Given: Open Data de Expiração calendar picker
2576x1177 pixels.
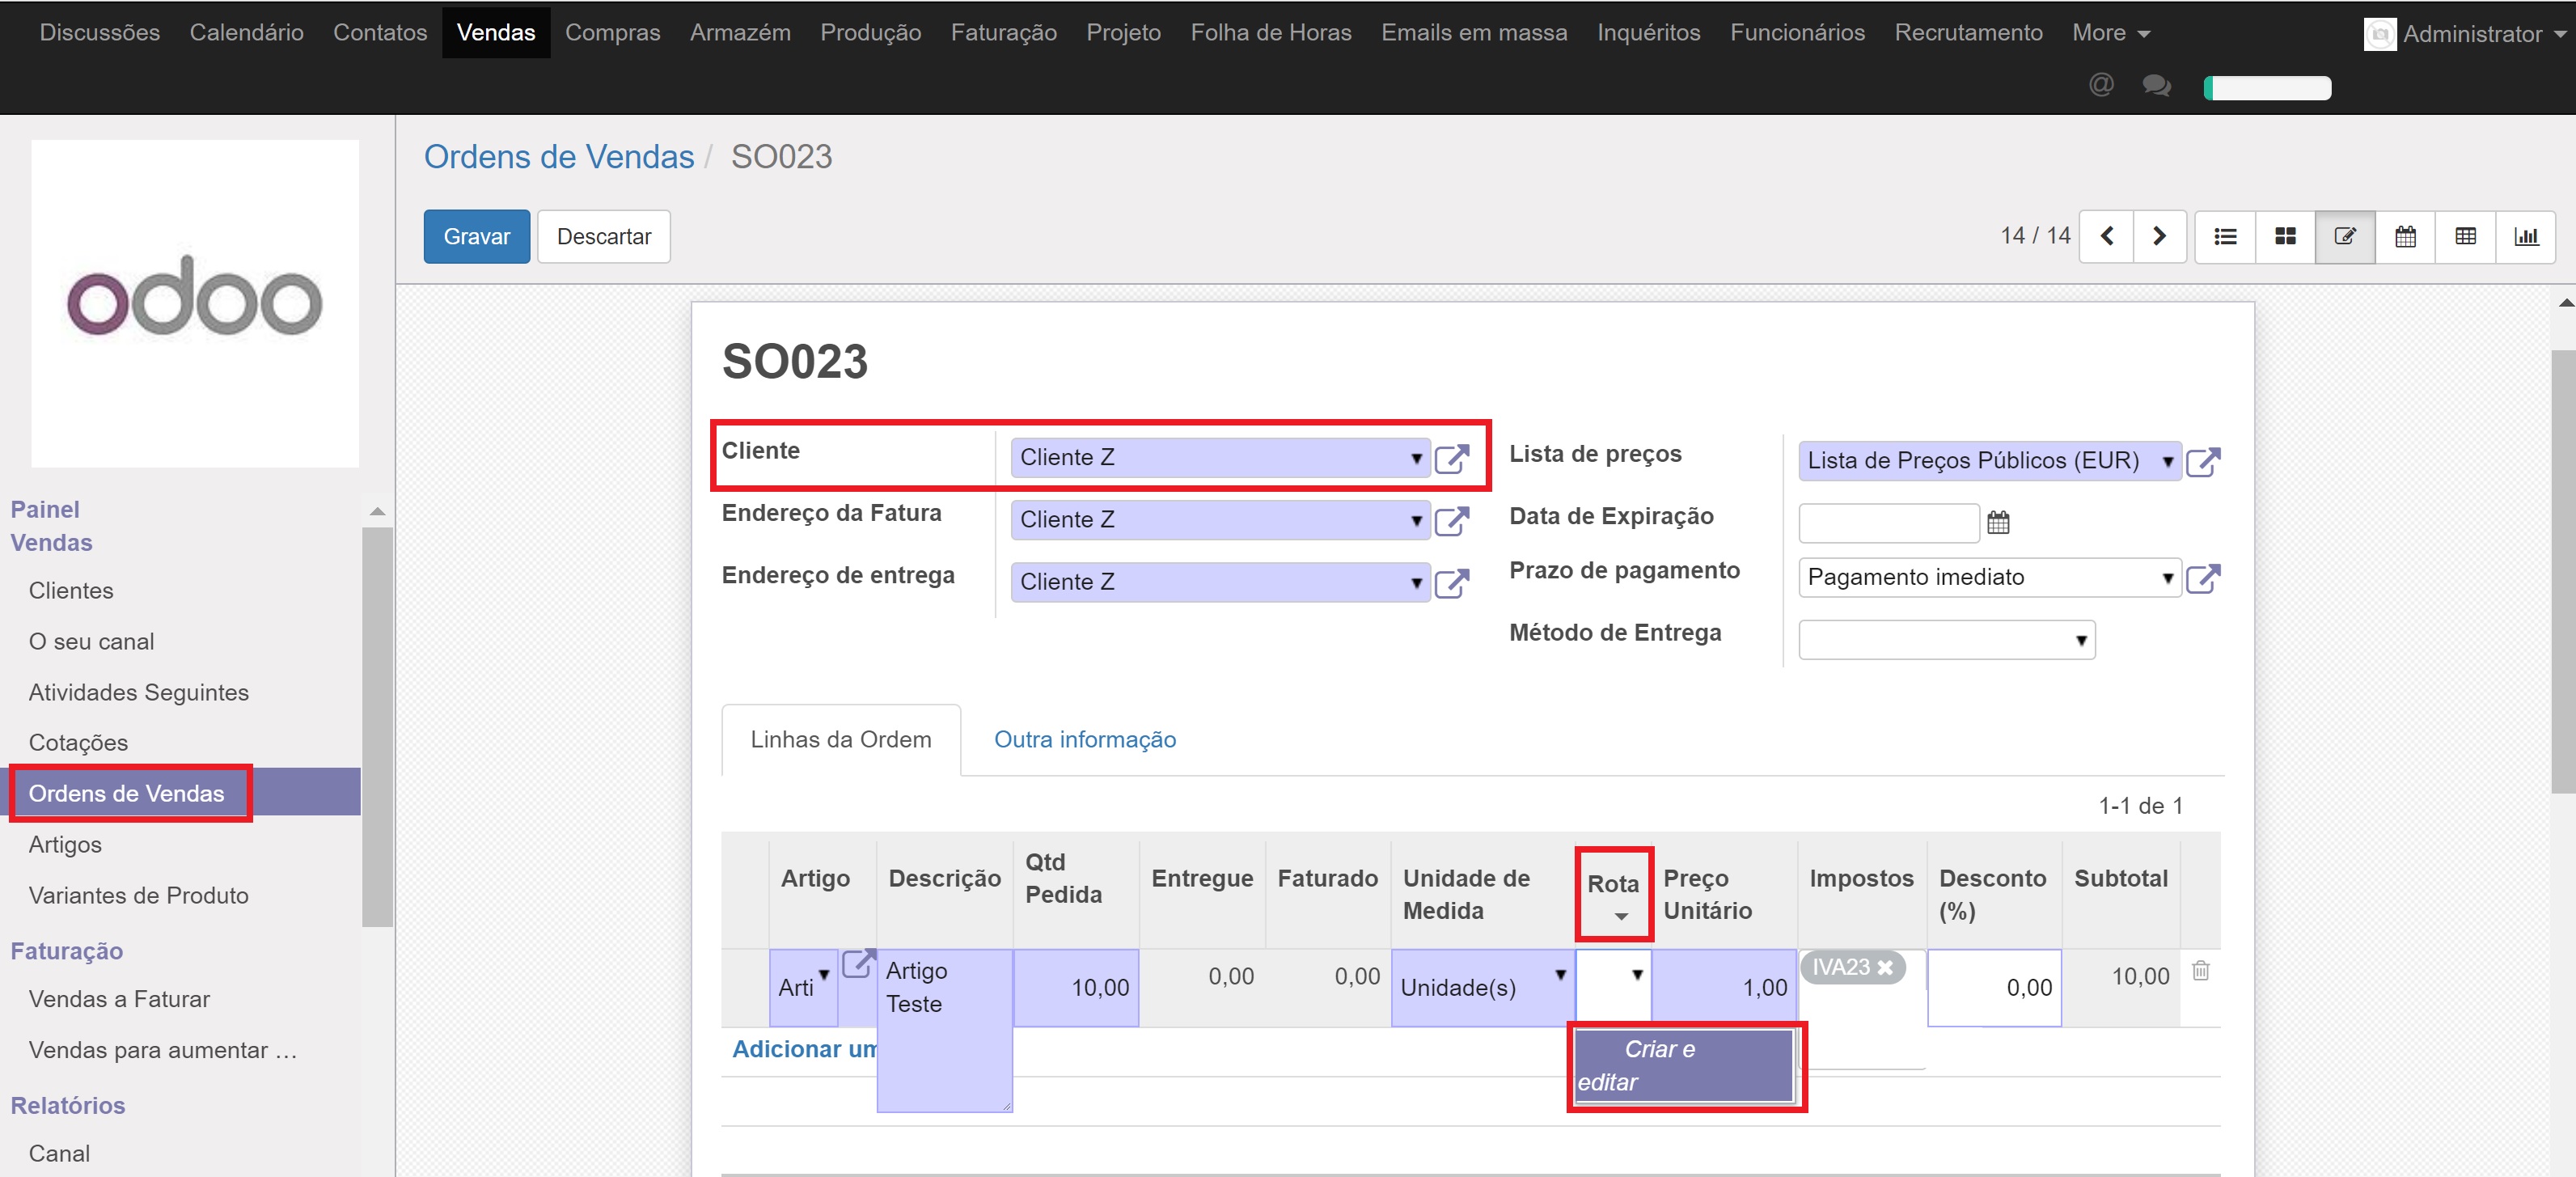Looking at the screenshot, I should [1998, 522].
